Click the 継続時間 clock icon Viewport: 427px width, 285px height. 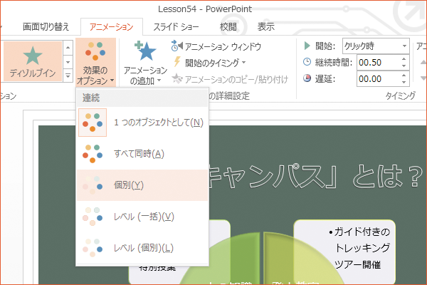[307, 62]
